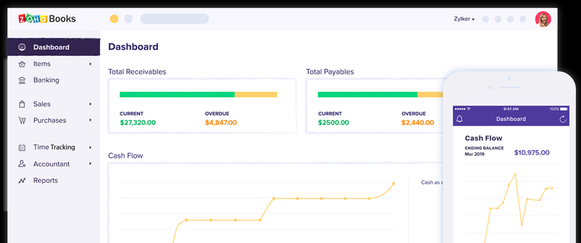The height and width of the screenshot is (243, 581).
Task: Click the Dashboard gauge icon in sidebar
Action: pos(22,47)
